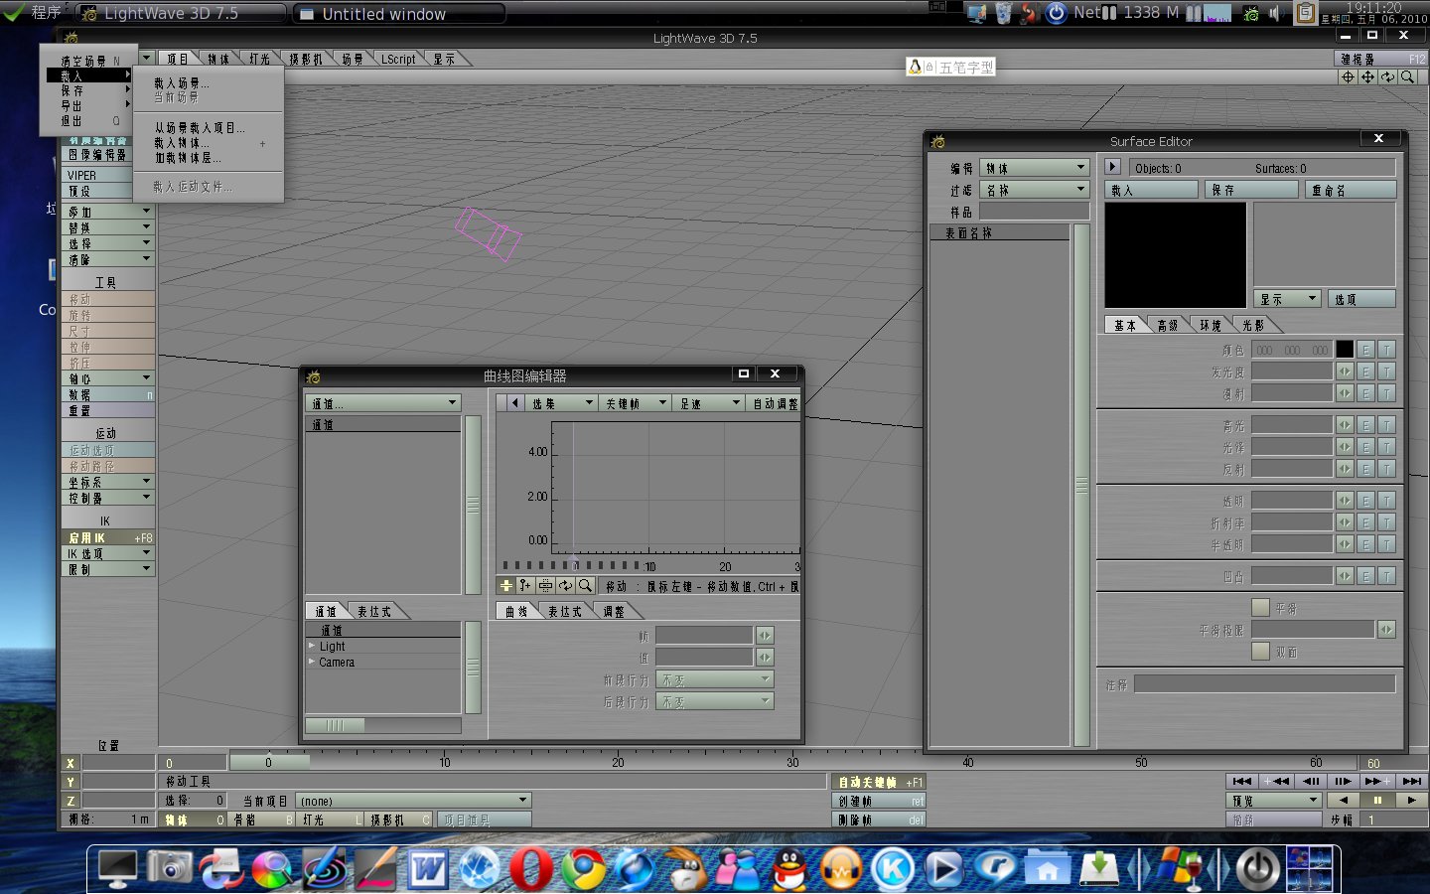
Task: Click 选项 button in Surface Editor
Action: tap(1361, 299)
